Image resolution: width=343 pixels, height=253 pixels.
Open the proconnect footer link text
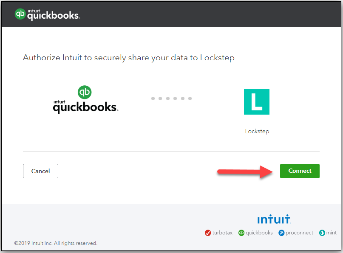click(x=299, y=233)
